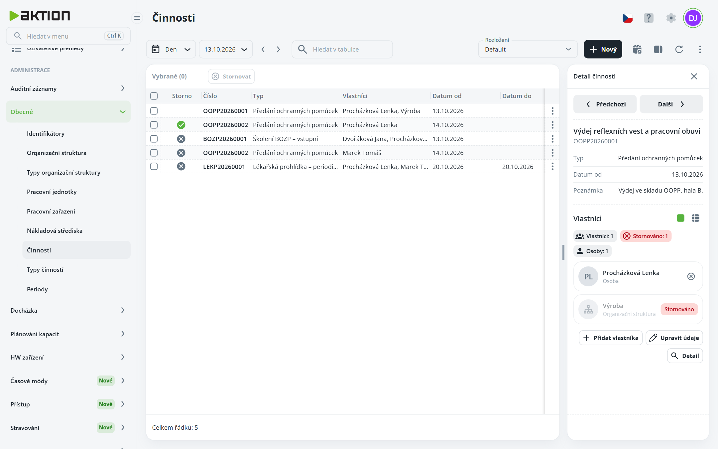Open the 13.10.2026 date dropdown
The image size is (718, 449).
pyautogui.click(x=226, y=49)
